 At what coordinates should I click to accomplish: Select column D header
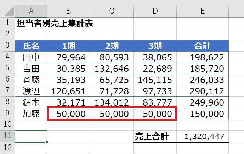[155, 11]
